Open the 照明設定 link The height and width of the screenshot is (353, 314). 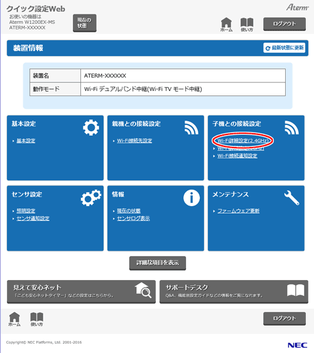click(26, 210)
